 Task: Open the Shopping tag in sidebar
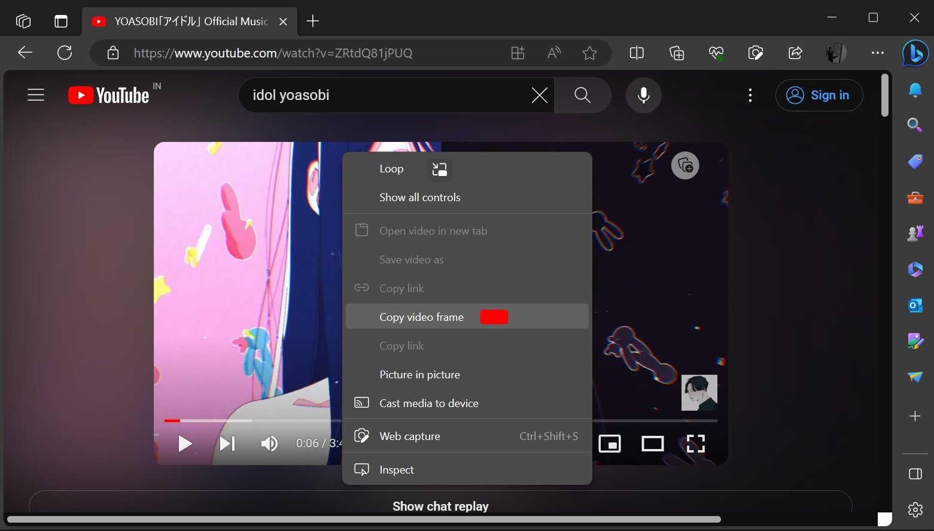915,161
